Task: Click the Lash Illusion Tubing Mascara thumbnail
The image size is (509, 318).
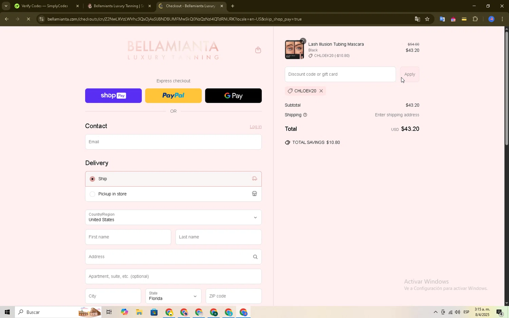Action: [294, 50]
